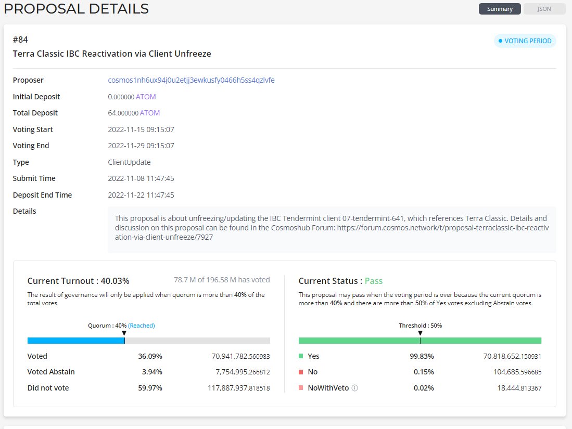Click the No 0.15% percentage
The image size is (572, 429).
[424, 372]
